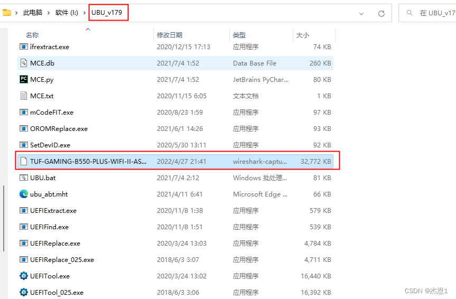456x299 pixels.
Task: Click the UEFIReplace.exe application icon
Action: (24, 243)
